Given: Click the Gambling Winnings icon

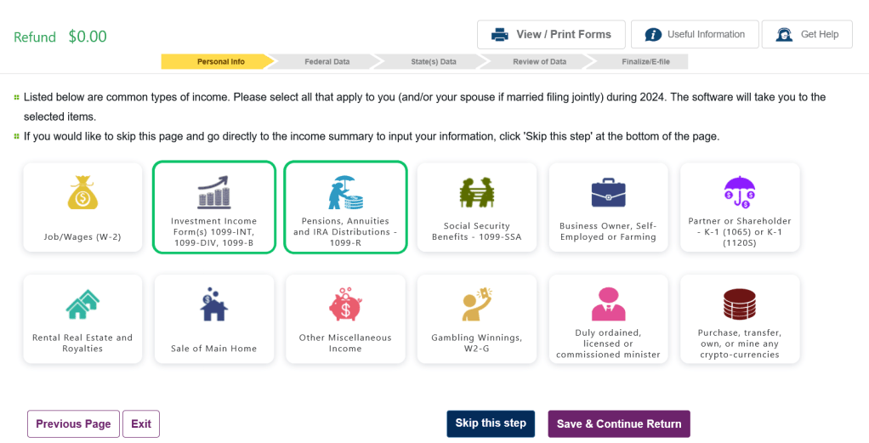Looking at the screenshot, I should [x=476, y=304].
